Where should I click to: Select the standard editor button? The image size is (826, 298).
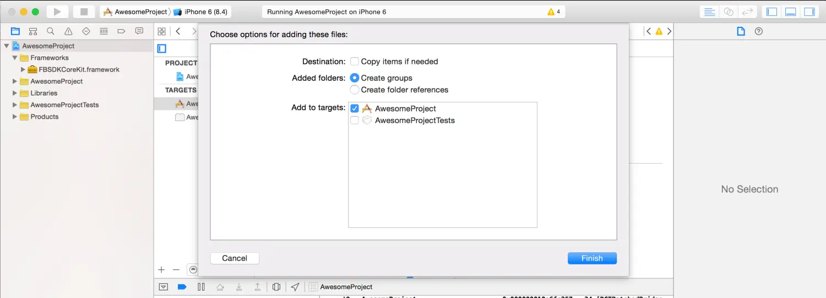(x=710, y=12)
